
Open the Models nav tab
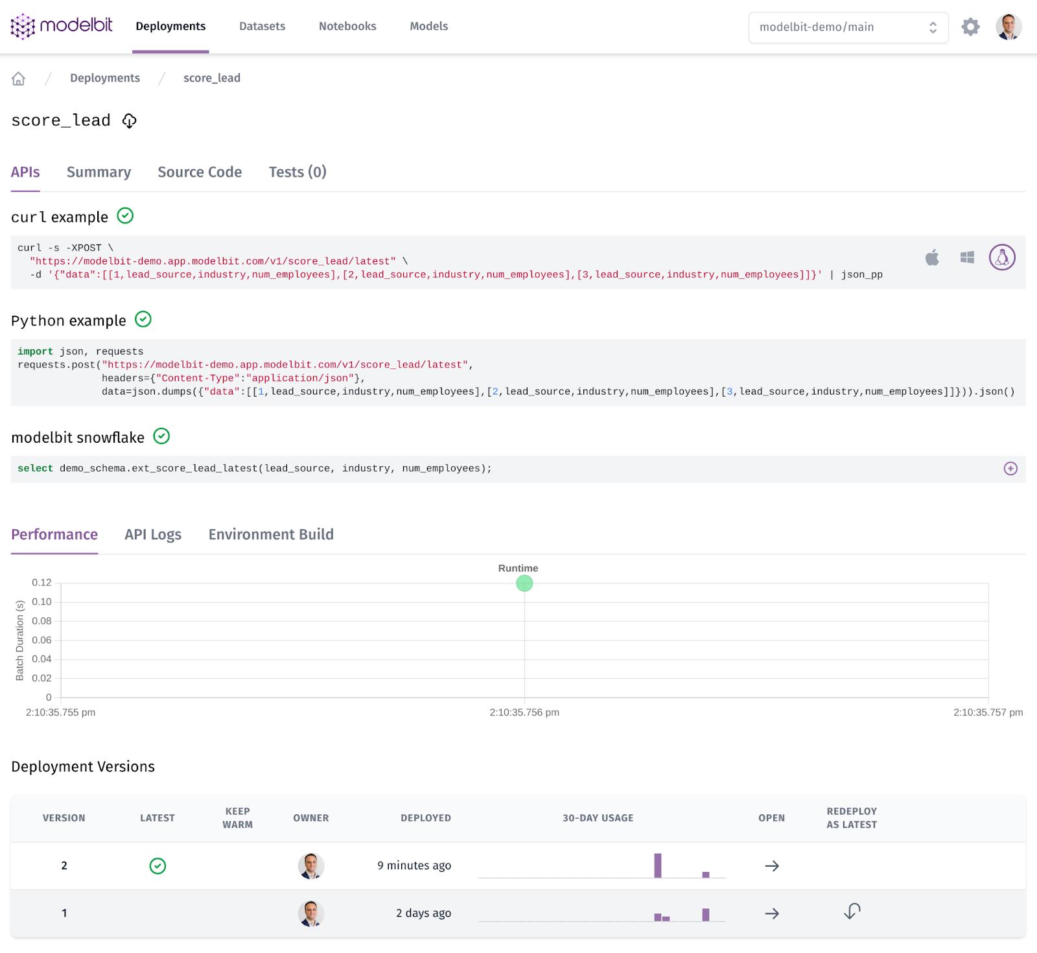(x=428, y=27)
